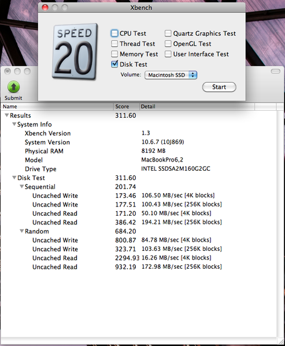Click the Random score 684.20
Viewport: 285px width, 346px height.
coord(125,231)
